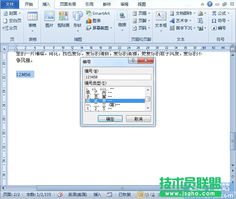Open the File (文件) tab
The height and width of the screenshot is (199, 236).
(x=10, y=4)
